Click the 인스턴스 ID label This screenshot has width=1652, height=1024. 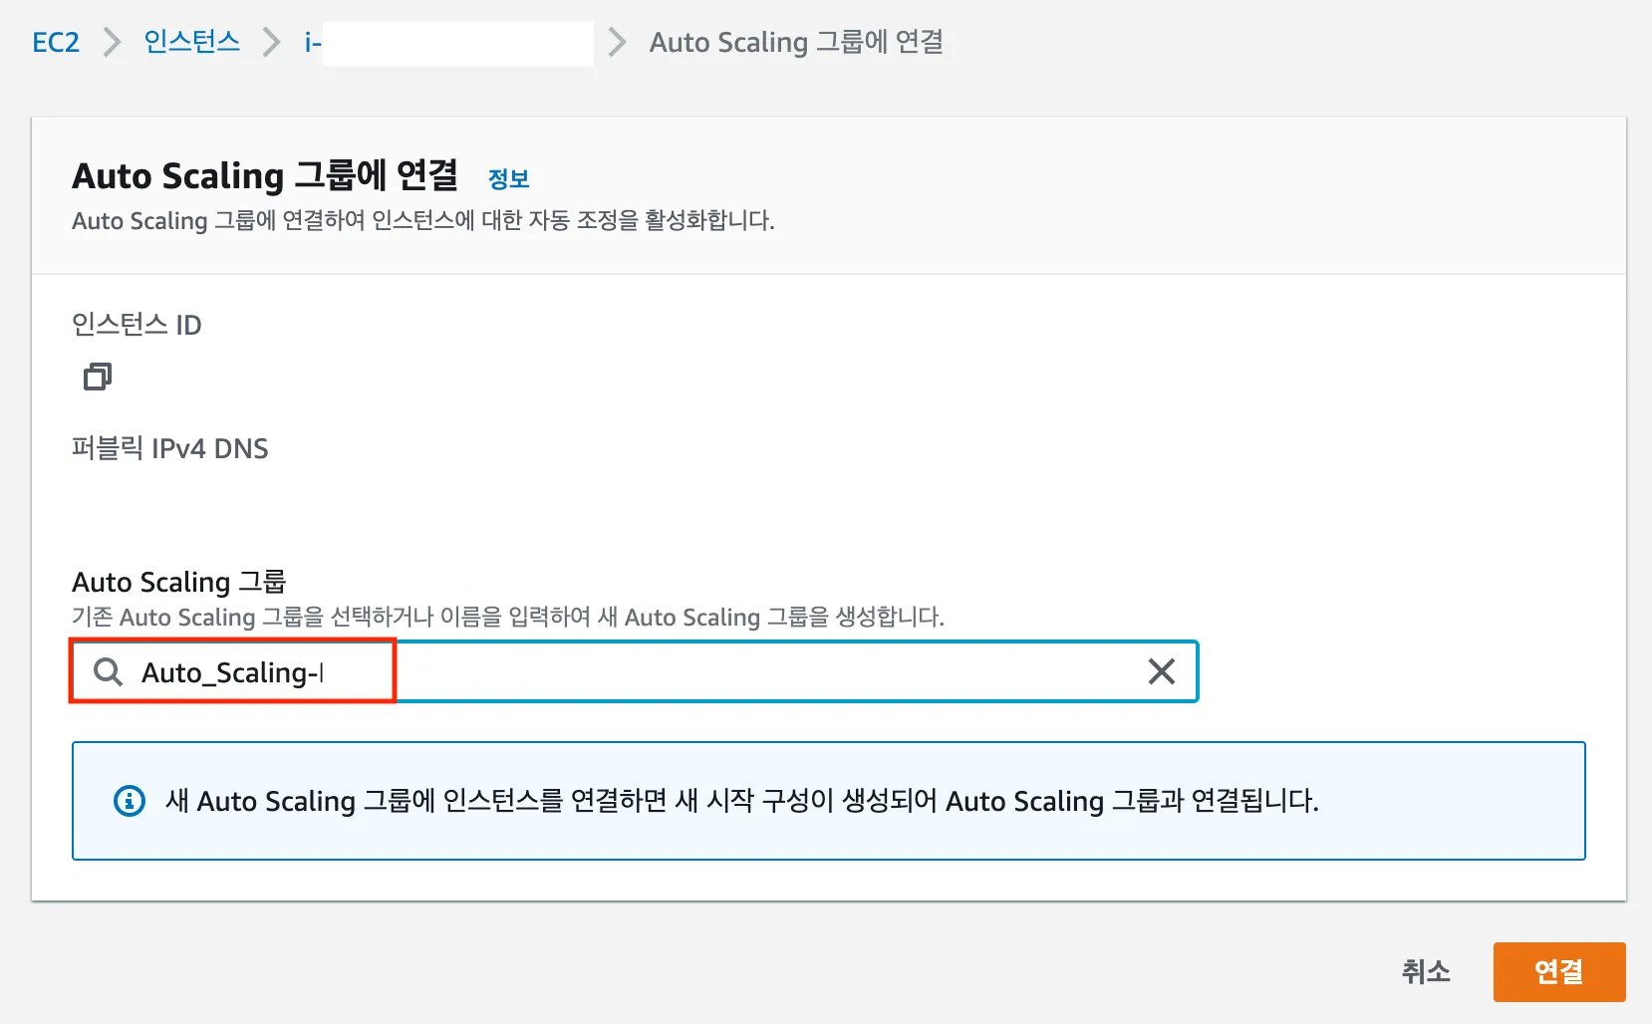click(137, 325)
